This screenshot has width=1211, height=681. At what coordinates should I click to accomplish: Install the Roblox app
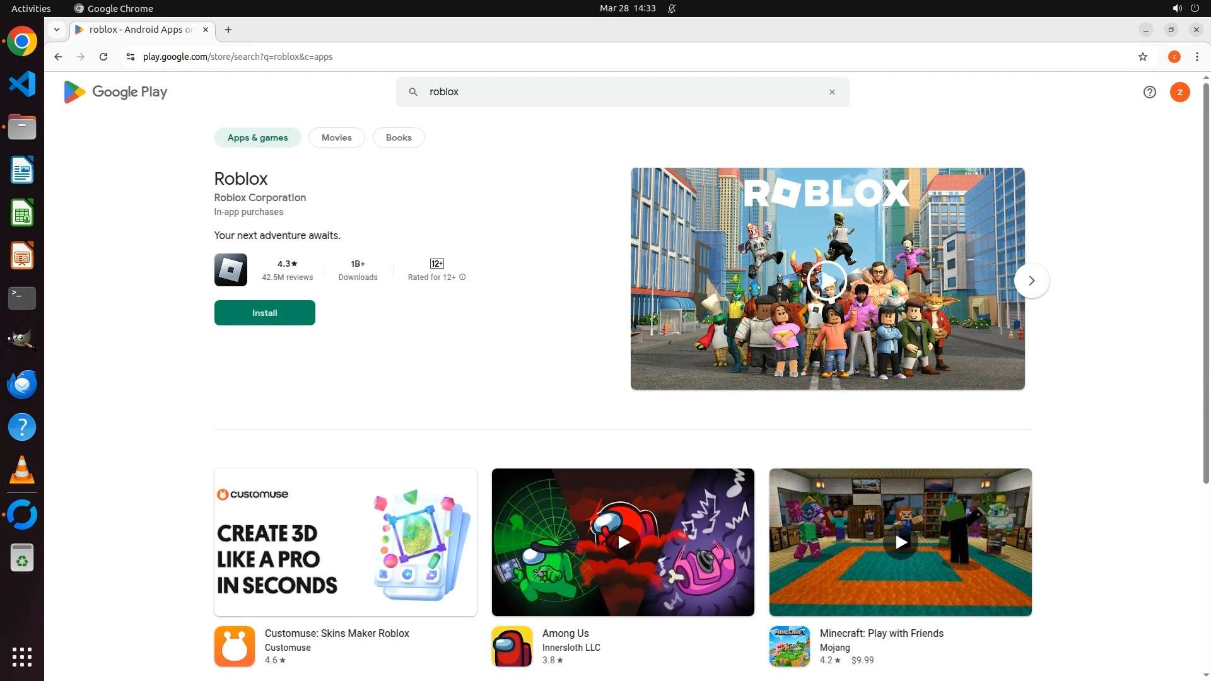pos(264,313)
